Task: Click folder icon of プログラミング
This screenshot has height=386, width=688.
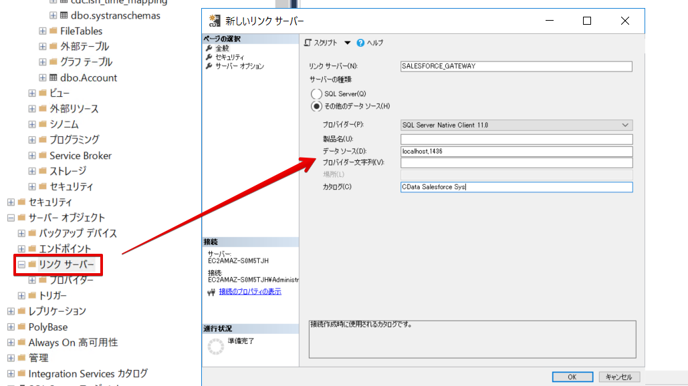Action: click(x=43, y=140)
